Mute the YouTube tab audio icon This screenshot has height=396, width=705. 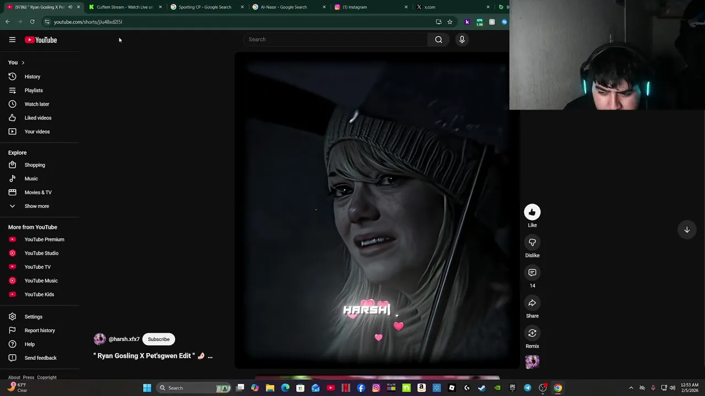point(70,7)
